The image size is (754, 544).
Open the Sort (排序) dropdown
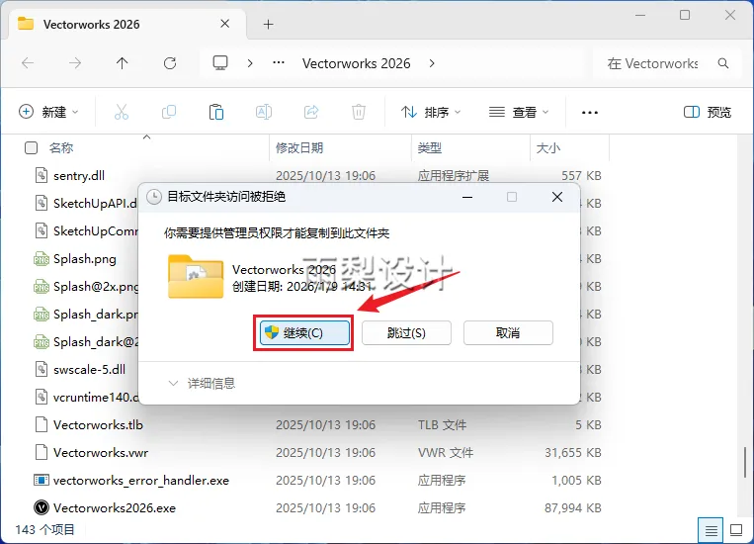coord(431,112)
